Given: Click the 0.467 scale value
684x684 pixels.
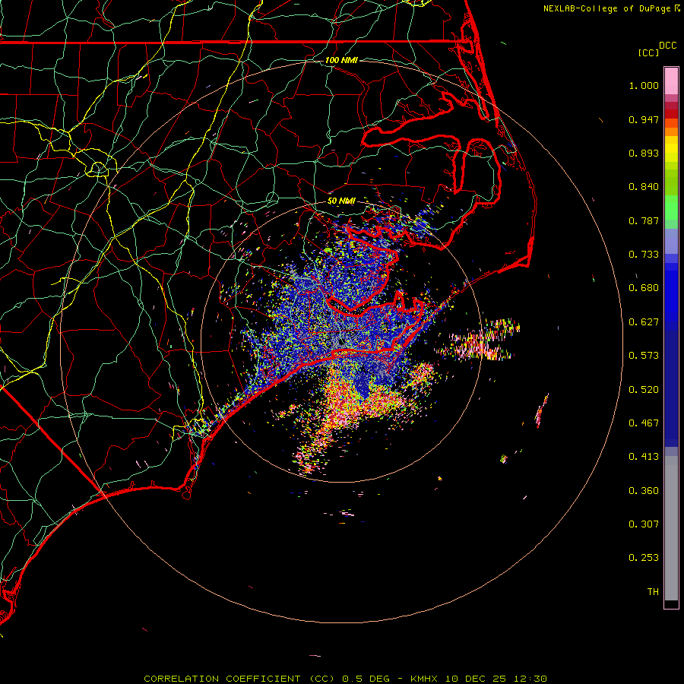Looking at the screenshot, I should tap(644, 423).
